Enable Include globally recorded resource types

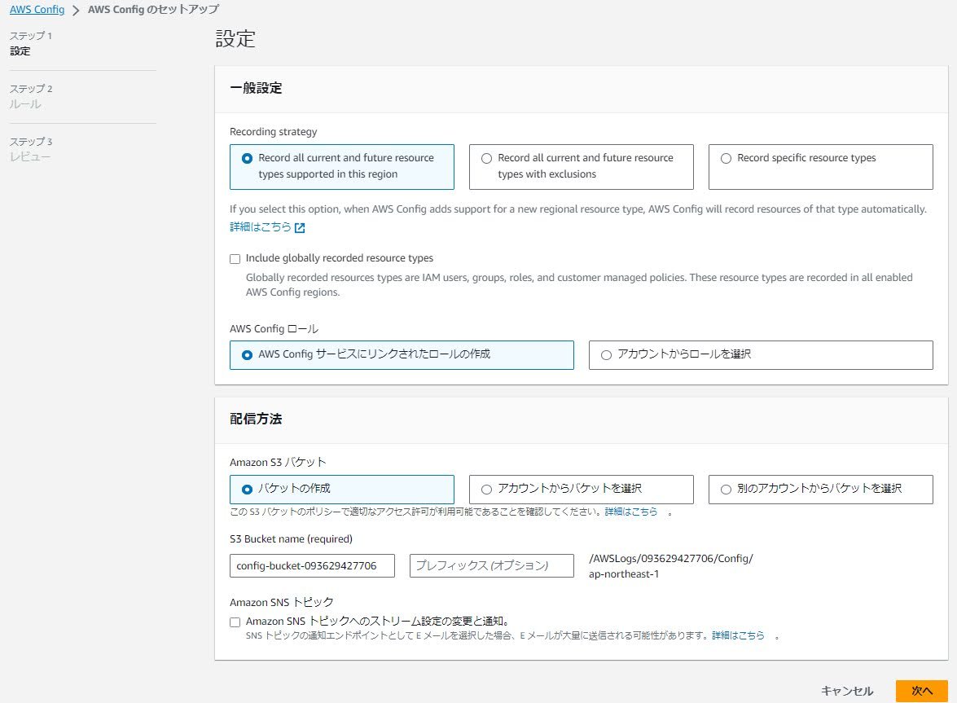pos(235,258)
